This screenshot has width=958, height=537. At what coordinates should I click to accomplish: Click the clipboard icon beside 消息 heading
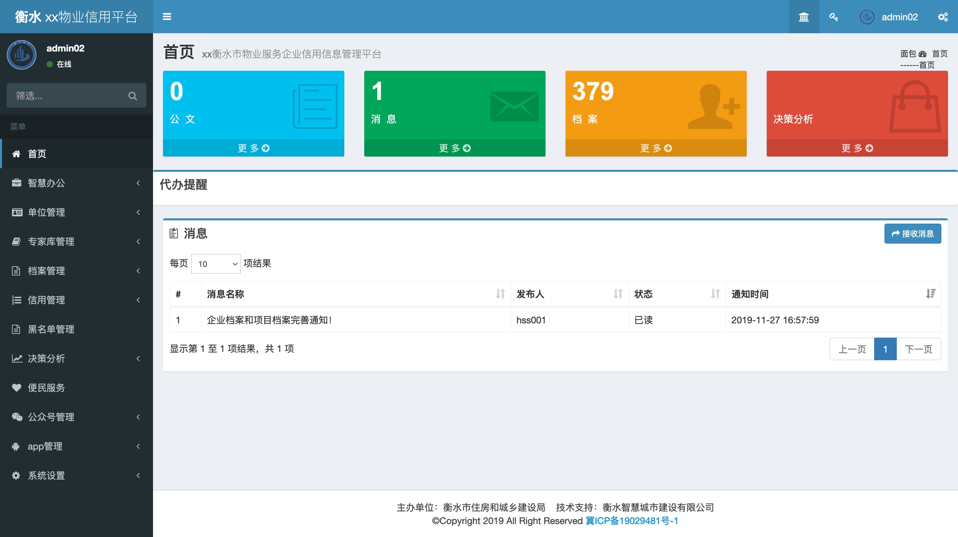click(174, 233)
